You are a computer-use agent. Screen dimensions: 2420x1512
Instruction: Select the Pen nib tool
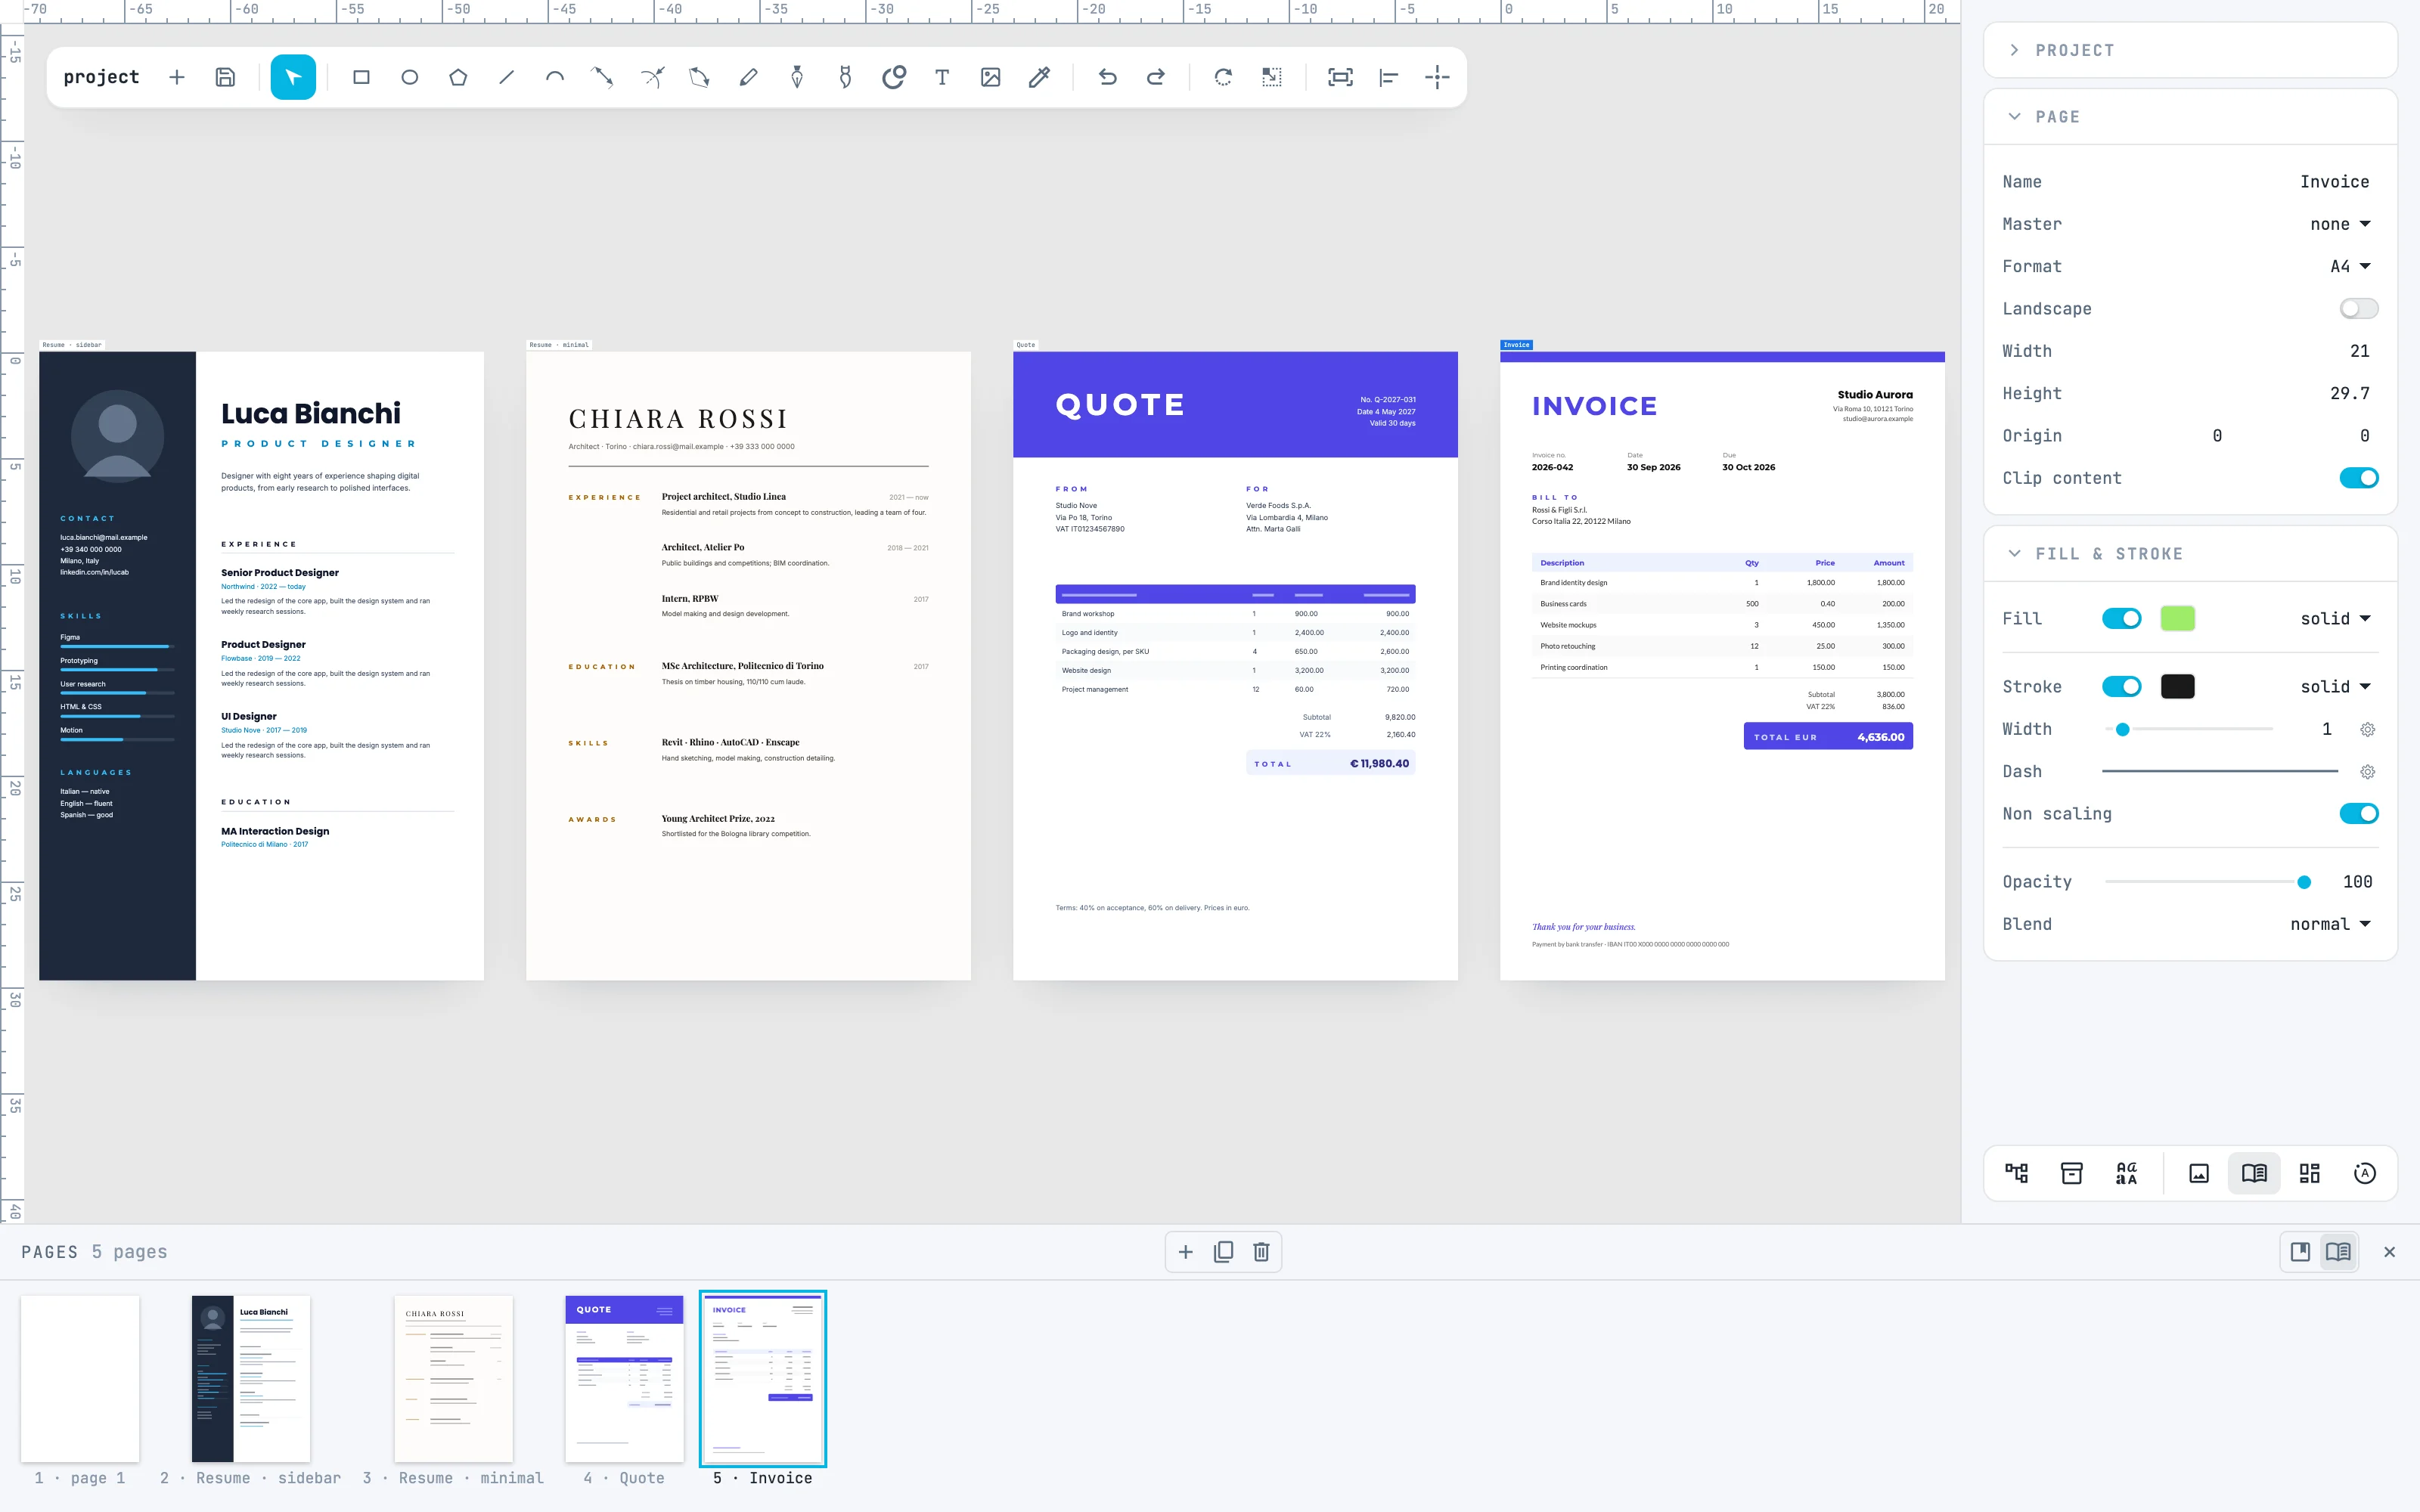coord(797,77)
